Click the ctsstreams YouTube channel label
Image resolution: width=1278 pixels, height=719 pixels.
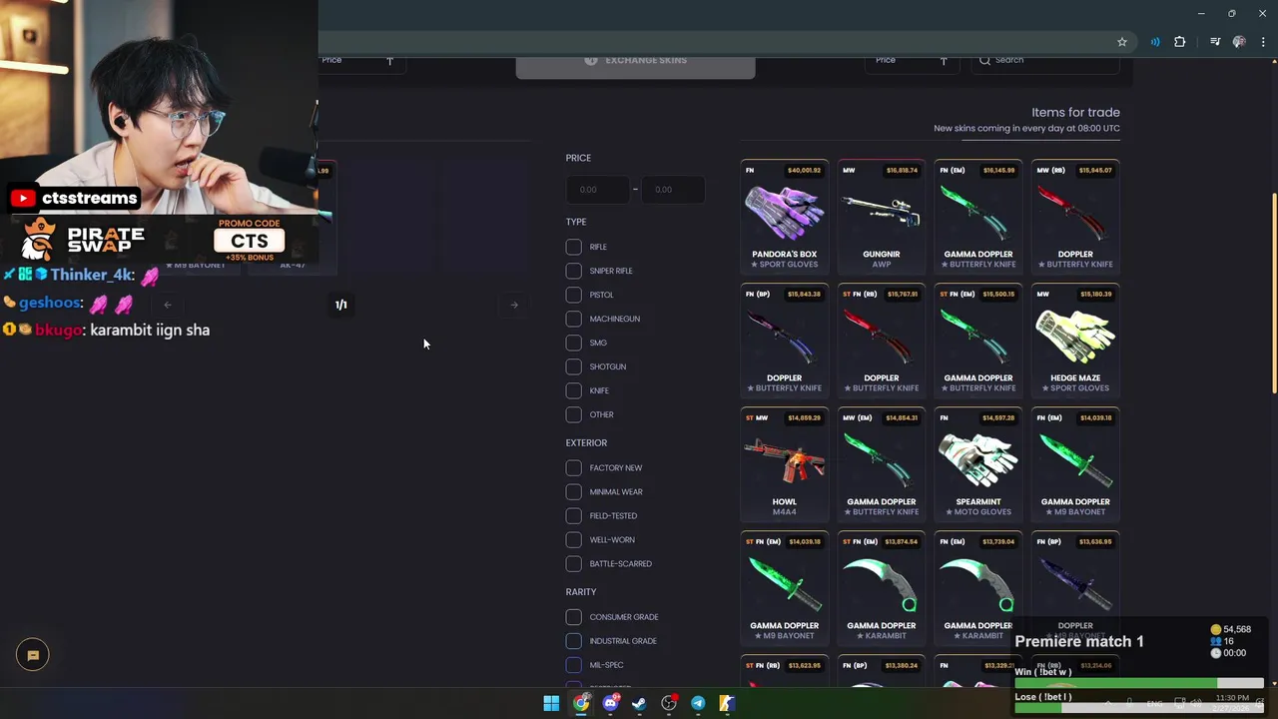coord(75,198)
